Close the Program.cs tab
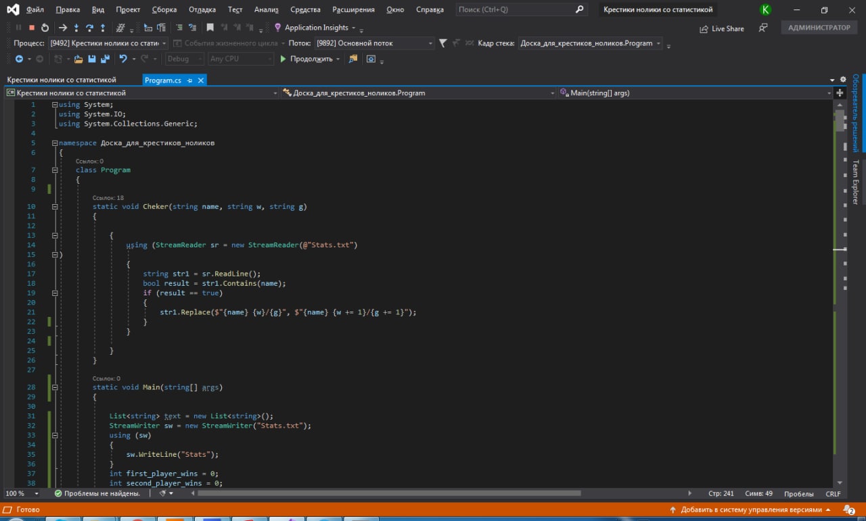 (x=201, y=80)
